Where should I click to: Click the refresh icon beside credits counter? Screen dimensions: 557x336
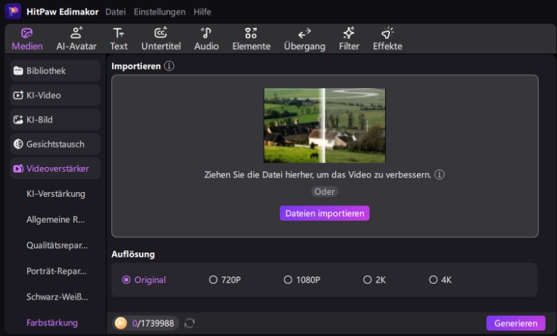tap(189, 323)
